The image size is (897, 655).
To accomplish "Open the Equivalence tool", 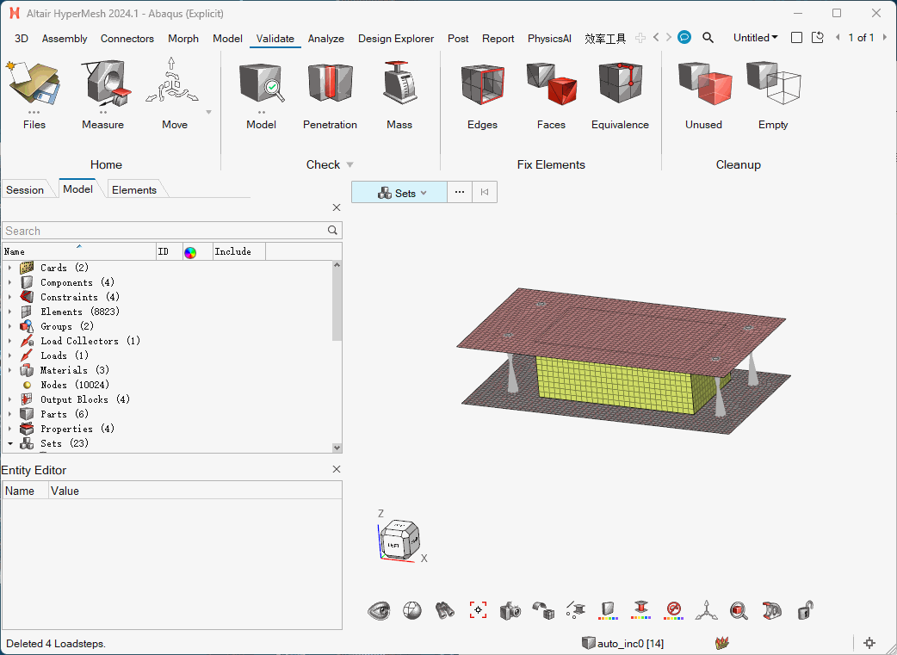I will click(620, 95).
